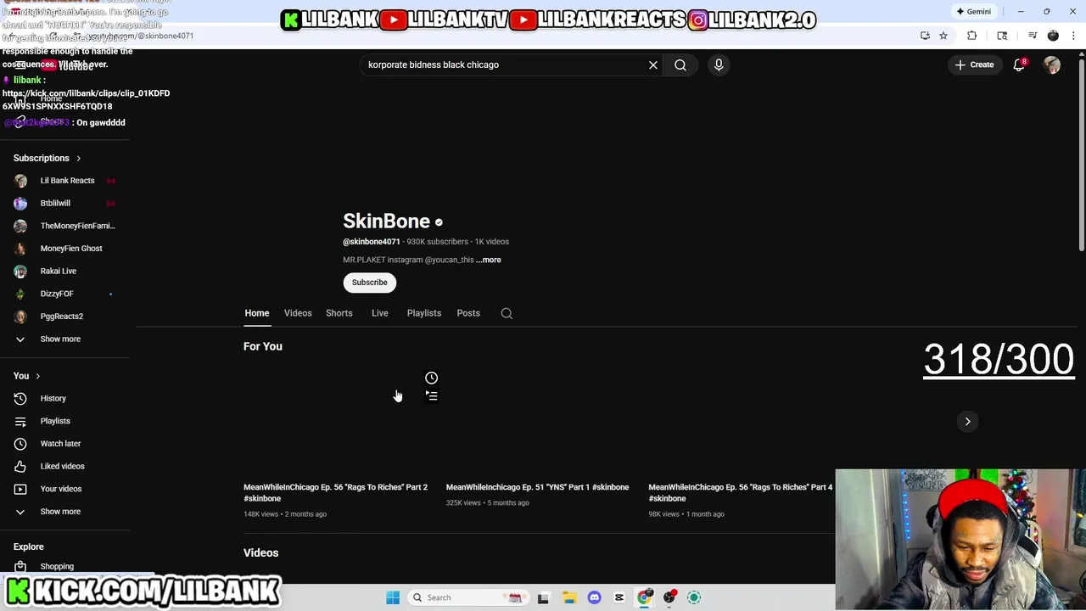Open Task View on taskbar
The width and height of the screenshot is (1086, 611).
[x=543, y=597]
